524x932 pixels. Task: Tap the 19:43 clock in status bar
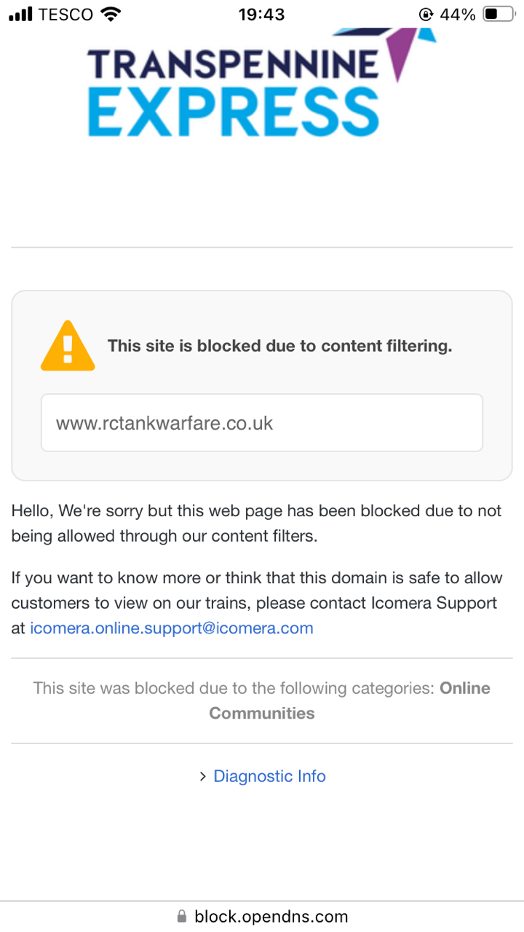(x=262, y=15)
